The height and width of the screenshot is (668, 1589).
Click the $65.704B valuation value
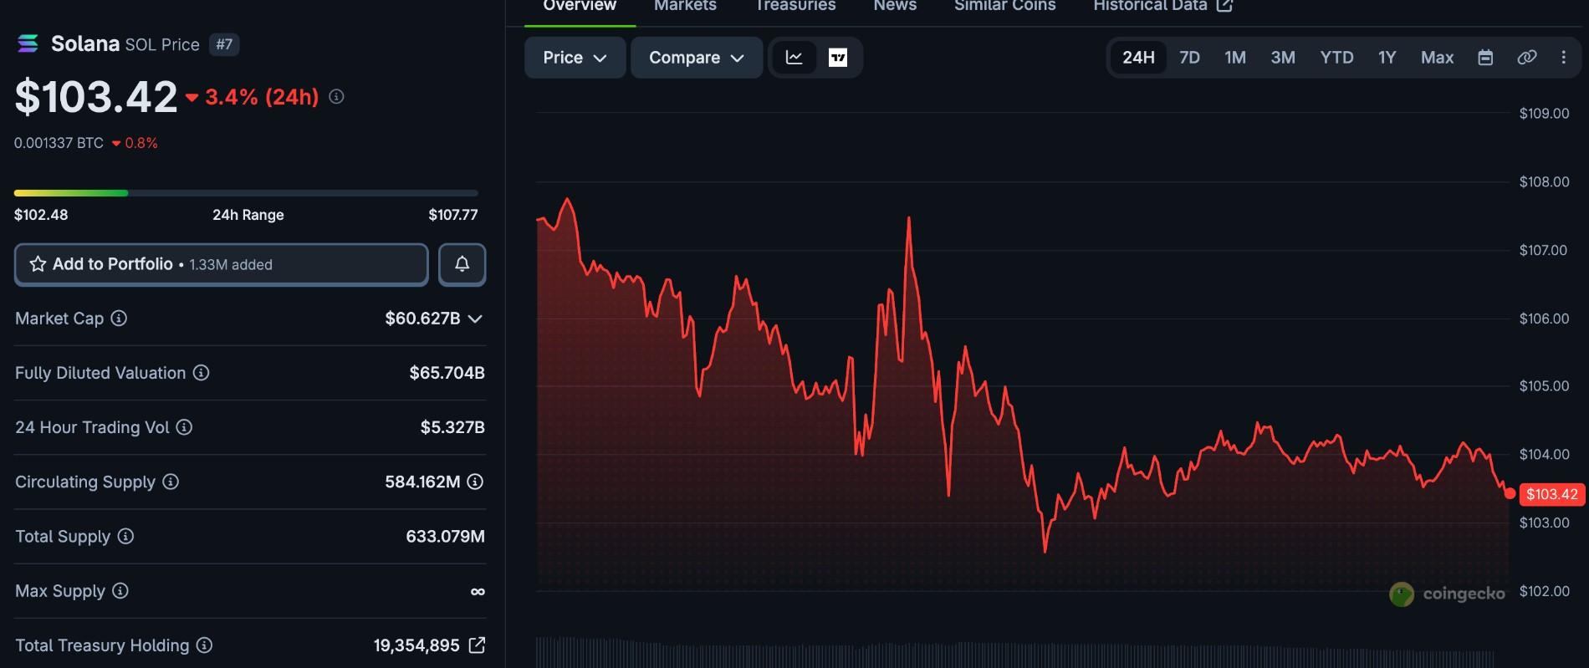click(x=447, y=373)
